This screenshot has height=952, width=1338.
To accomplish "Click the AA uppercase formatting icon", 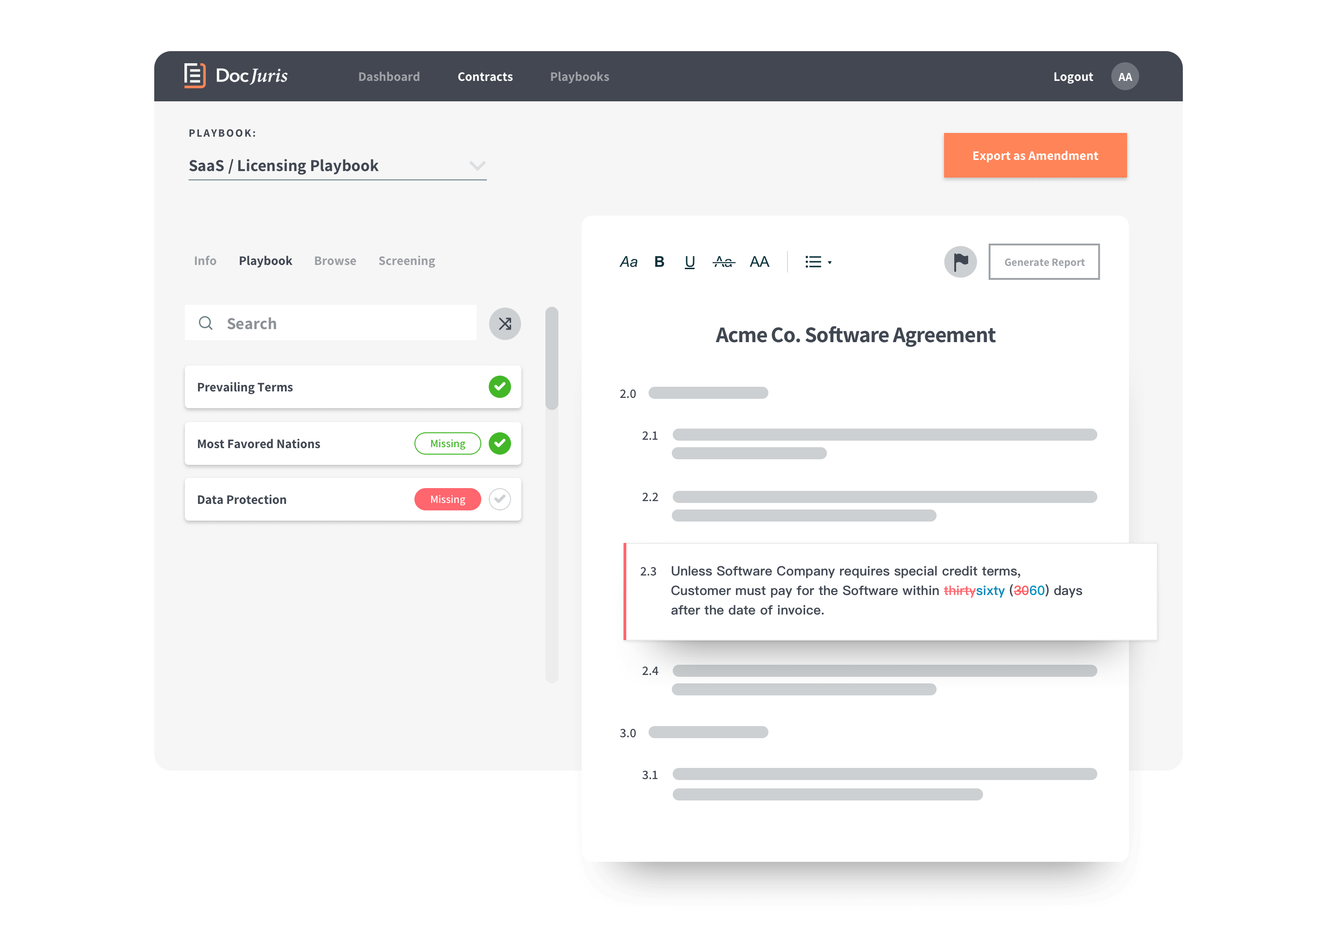I will coord(759,262).
